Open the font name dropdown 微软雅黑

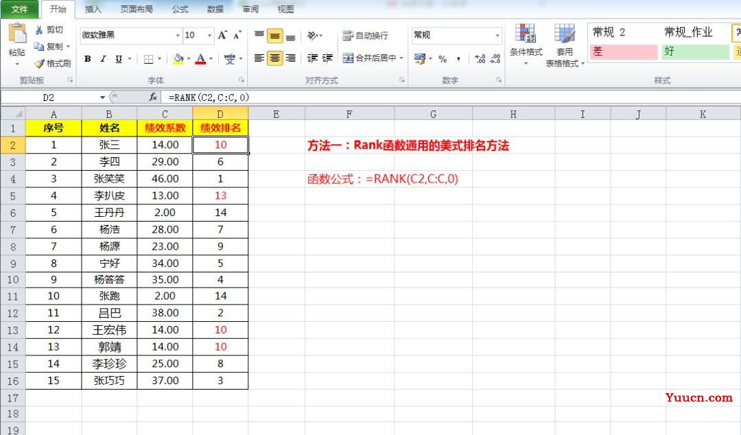[178, 35]
